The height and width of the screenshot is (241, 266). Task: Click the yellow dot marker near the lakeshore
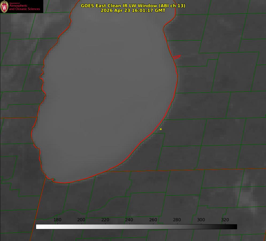tap(161, 129)
